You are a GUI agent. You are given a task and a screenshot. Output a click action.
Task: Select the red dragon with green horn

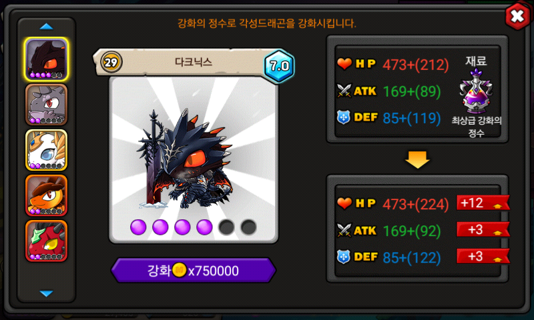pyautogui.click(x=46, y=241)
